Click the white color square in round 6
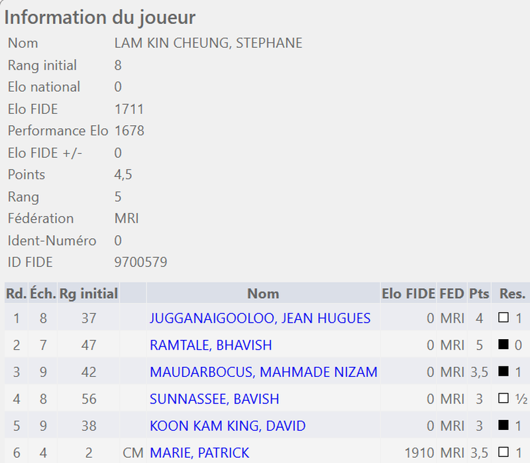 pyautogui.click(x=503, y=453)
